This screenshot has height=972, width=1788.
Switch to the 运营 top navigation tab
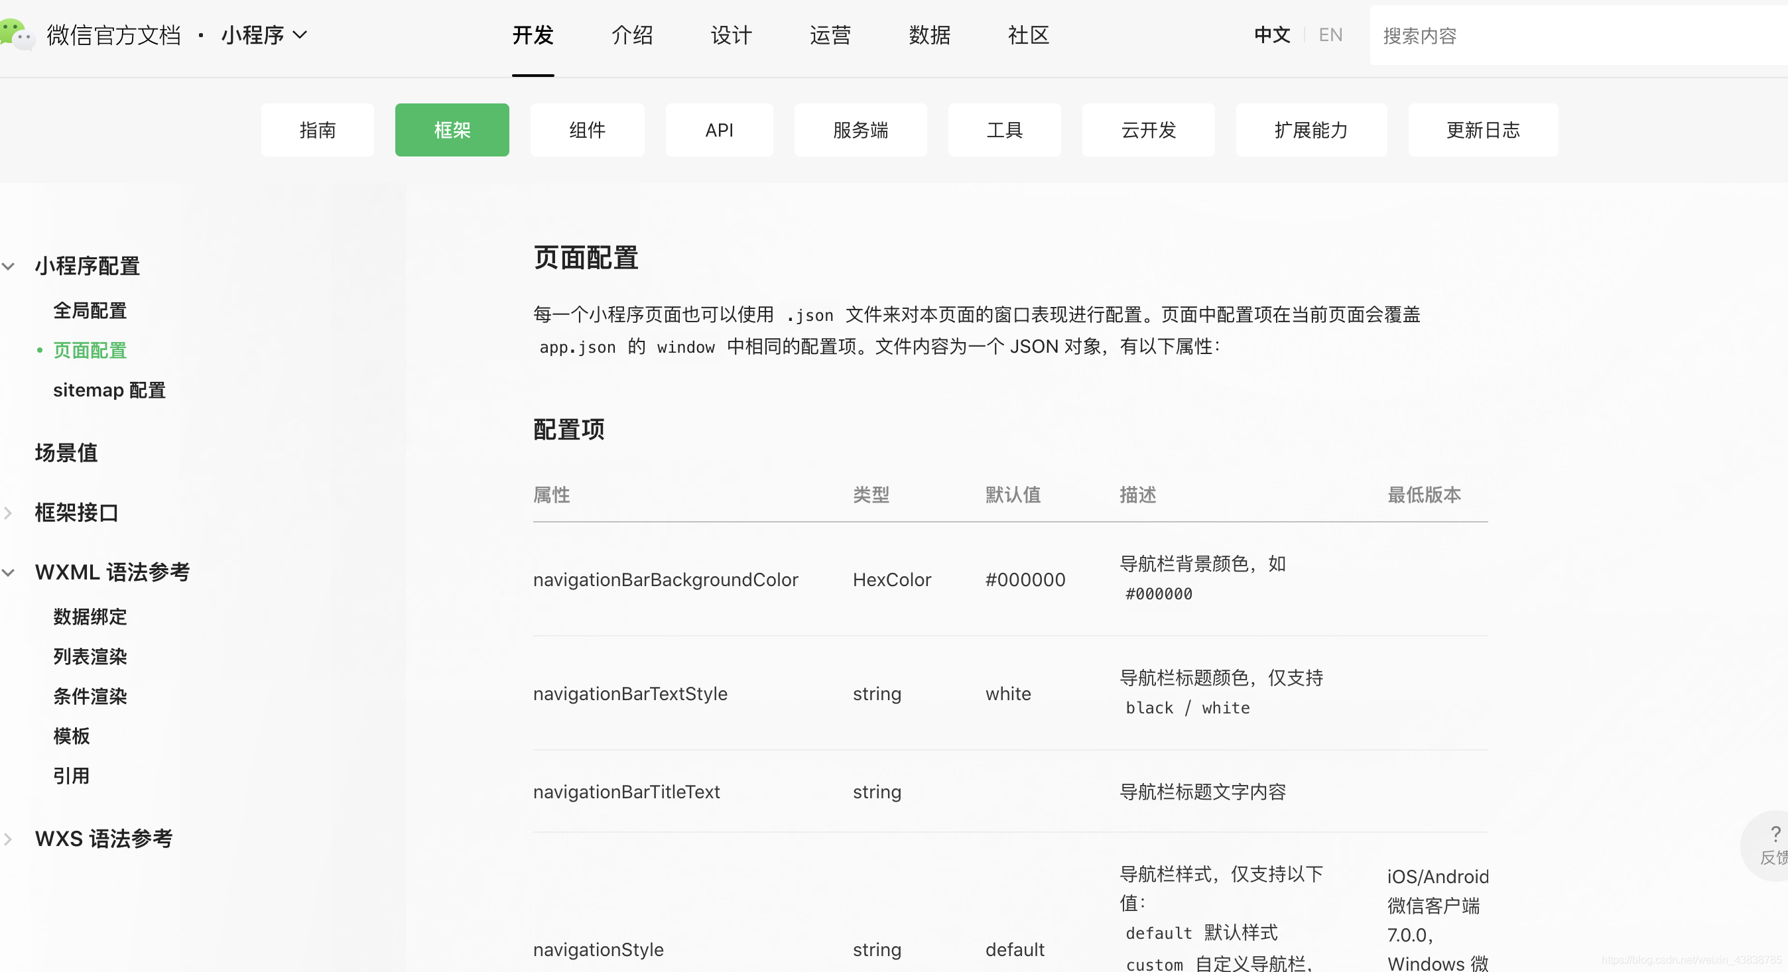point(831,34)
